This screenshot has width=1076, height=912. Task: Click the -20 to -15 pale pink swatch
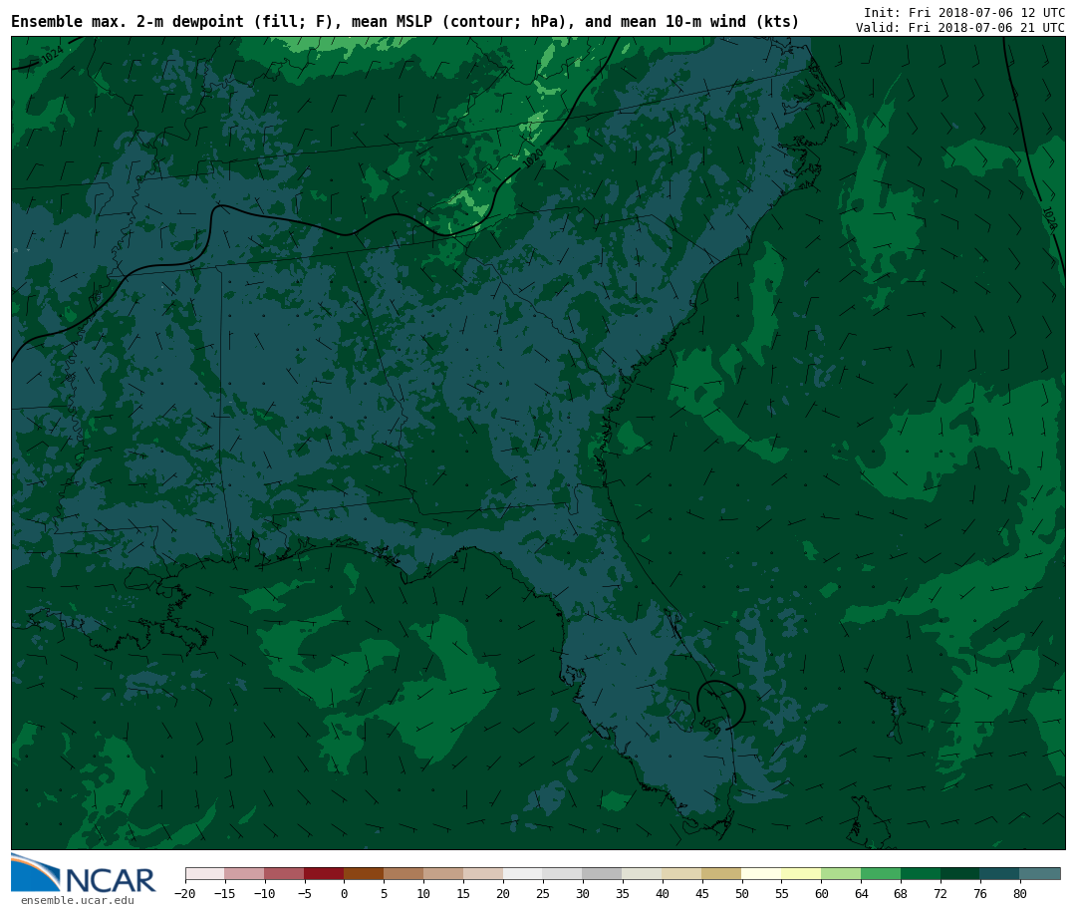pyautogui.click(x=205, y=874)
